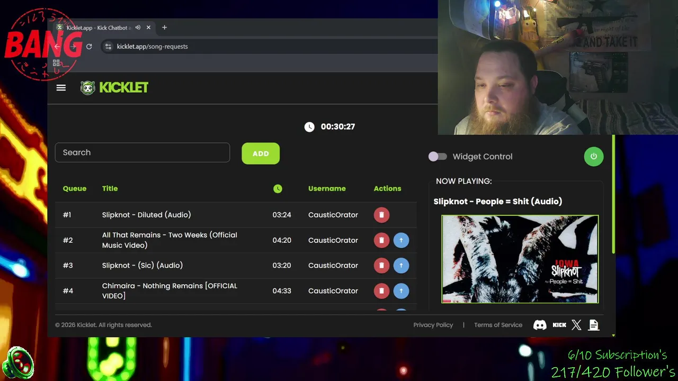This screenshot has width=678, height=381.
Task: Click the Actions column header
Action: point(388,188)
